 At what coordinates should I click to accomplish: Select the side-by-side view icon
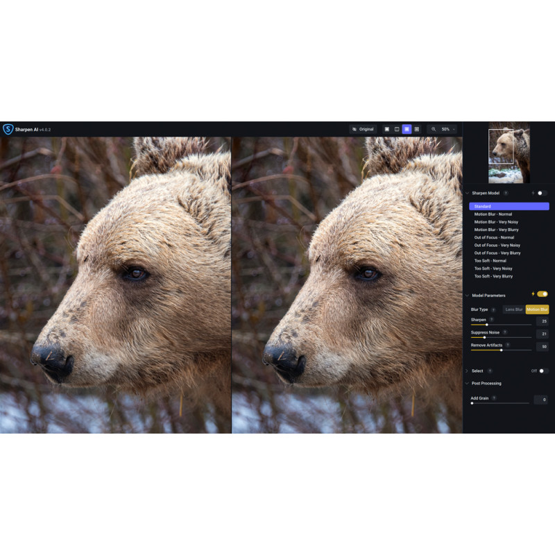[407, 129]
